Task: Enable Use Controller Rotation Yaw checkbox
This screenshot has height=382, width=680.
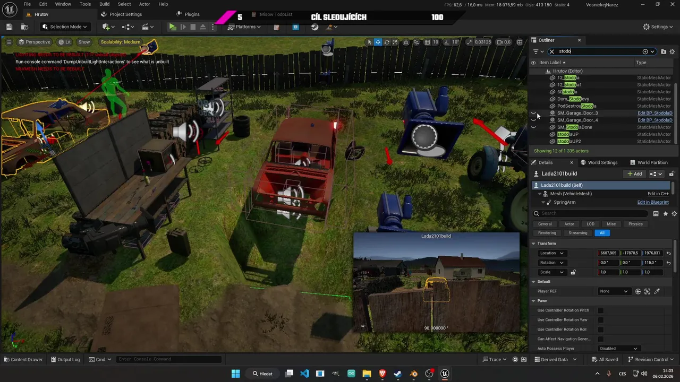Action: pos(600,320)
